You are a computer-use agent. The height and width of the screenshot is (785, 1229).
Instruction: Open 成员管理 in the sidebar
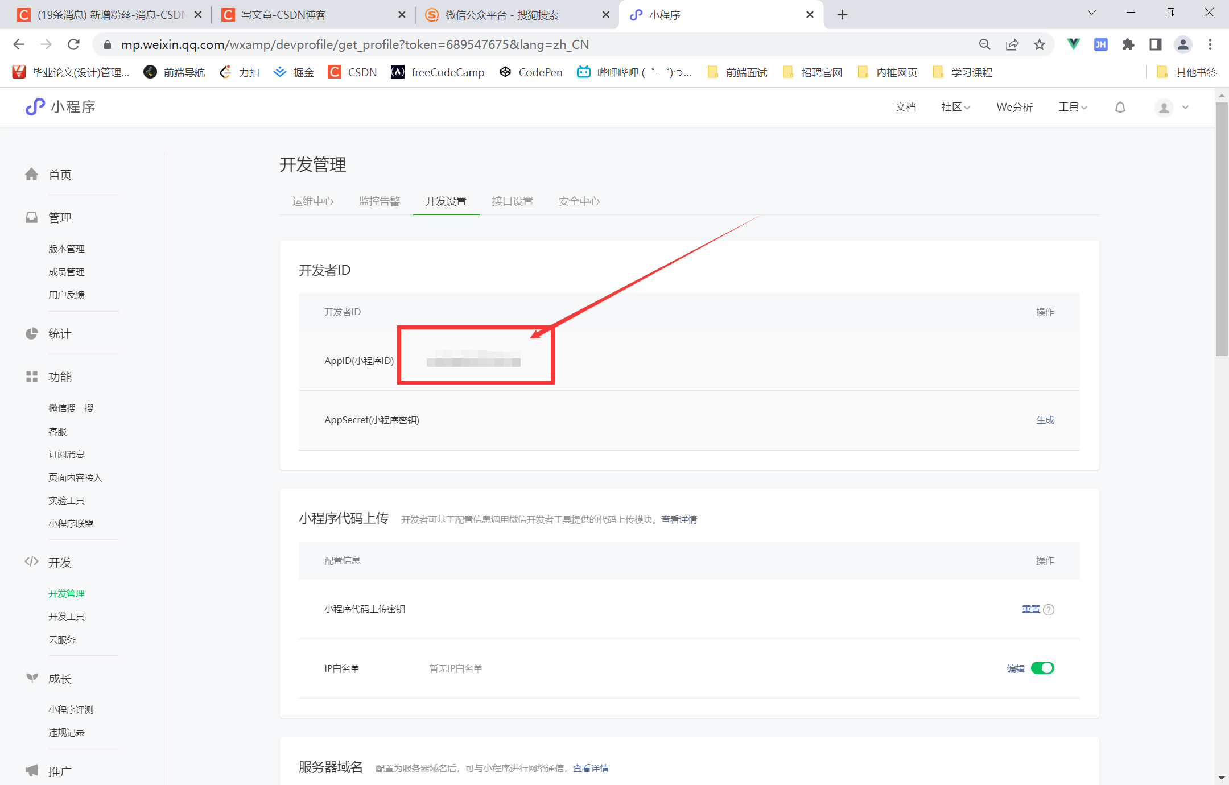pos(67,272)
